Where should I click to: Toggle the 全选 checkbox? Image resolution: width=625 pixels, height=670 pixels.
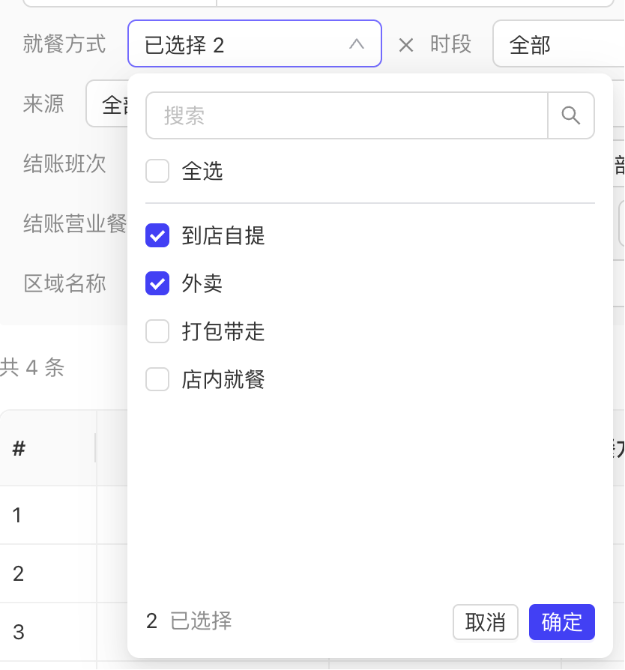[157, 172]
